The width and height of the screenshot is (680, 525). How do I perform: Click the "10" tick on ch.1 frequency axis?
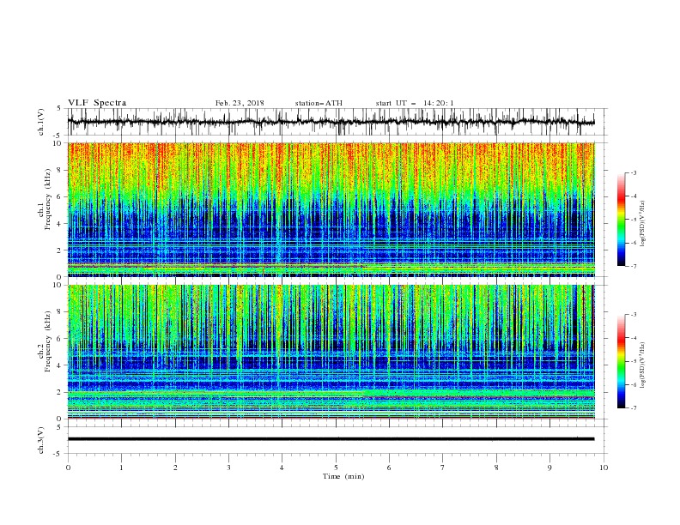(58, 143)
